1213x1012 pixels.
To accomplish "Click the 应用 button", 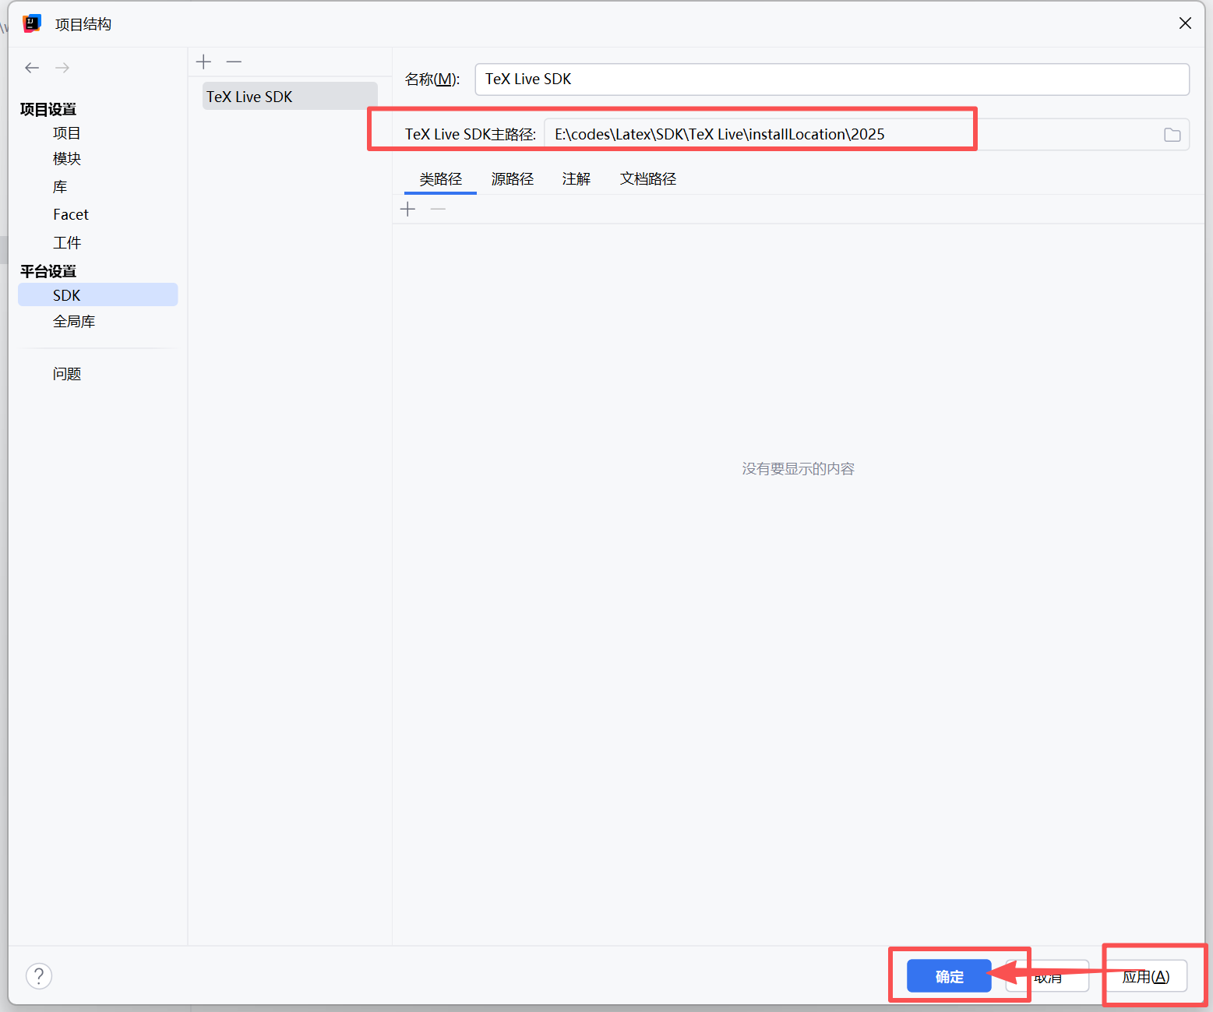I will [1145, 976].
